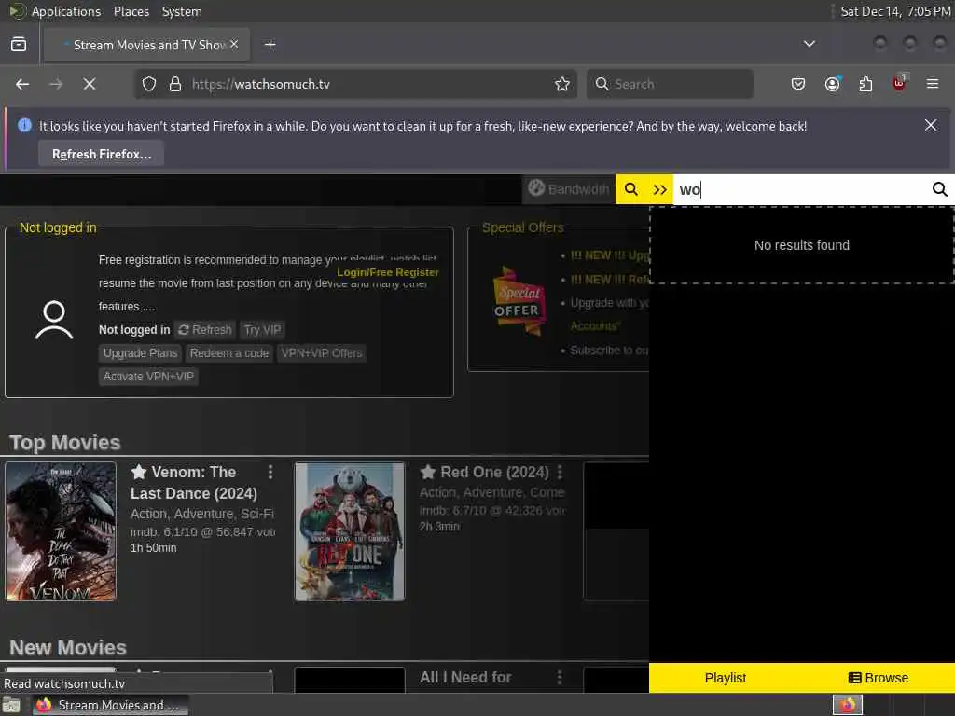The width and height of the screenshot is (955, 716).
Task: Click Activate VPN+VIP
Action: 148,377
